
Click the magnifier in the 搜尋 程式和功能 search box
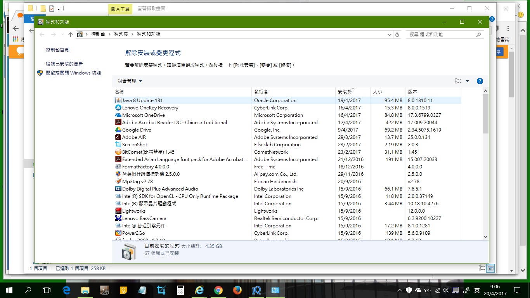(x=478, y=35)
